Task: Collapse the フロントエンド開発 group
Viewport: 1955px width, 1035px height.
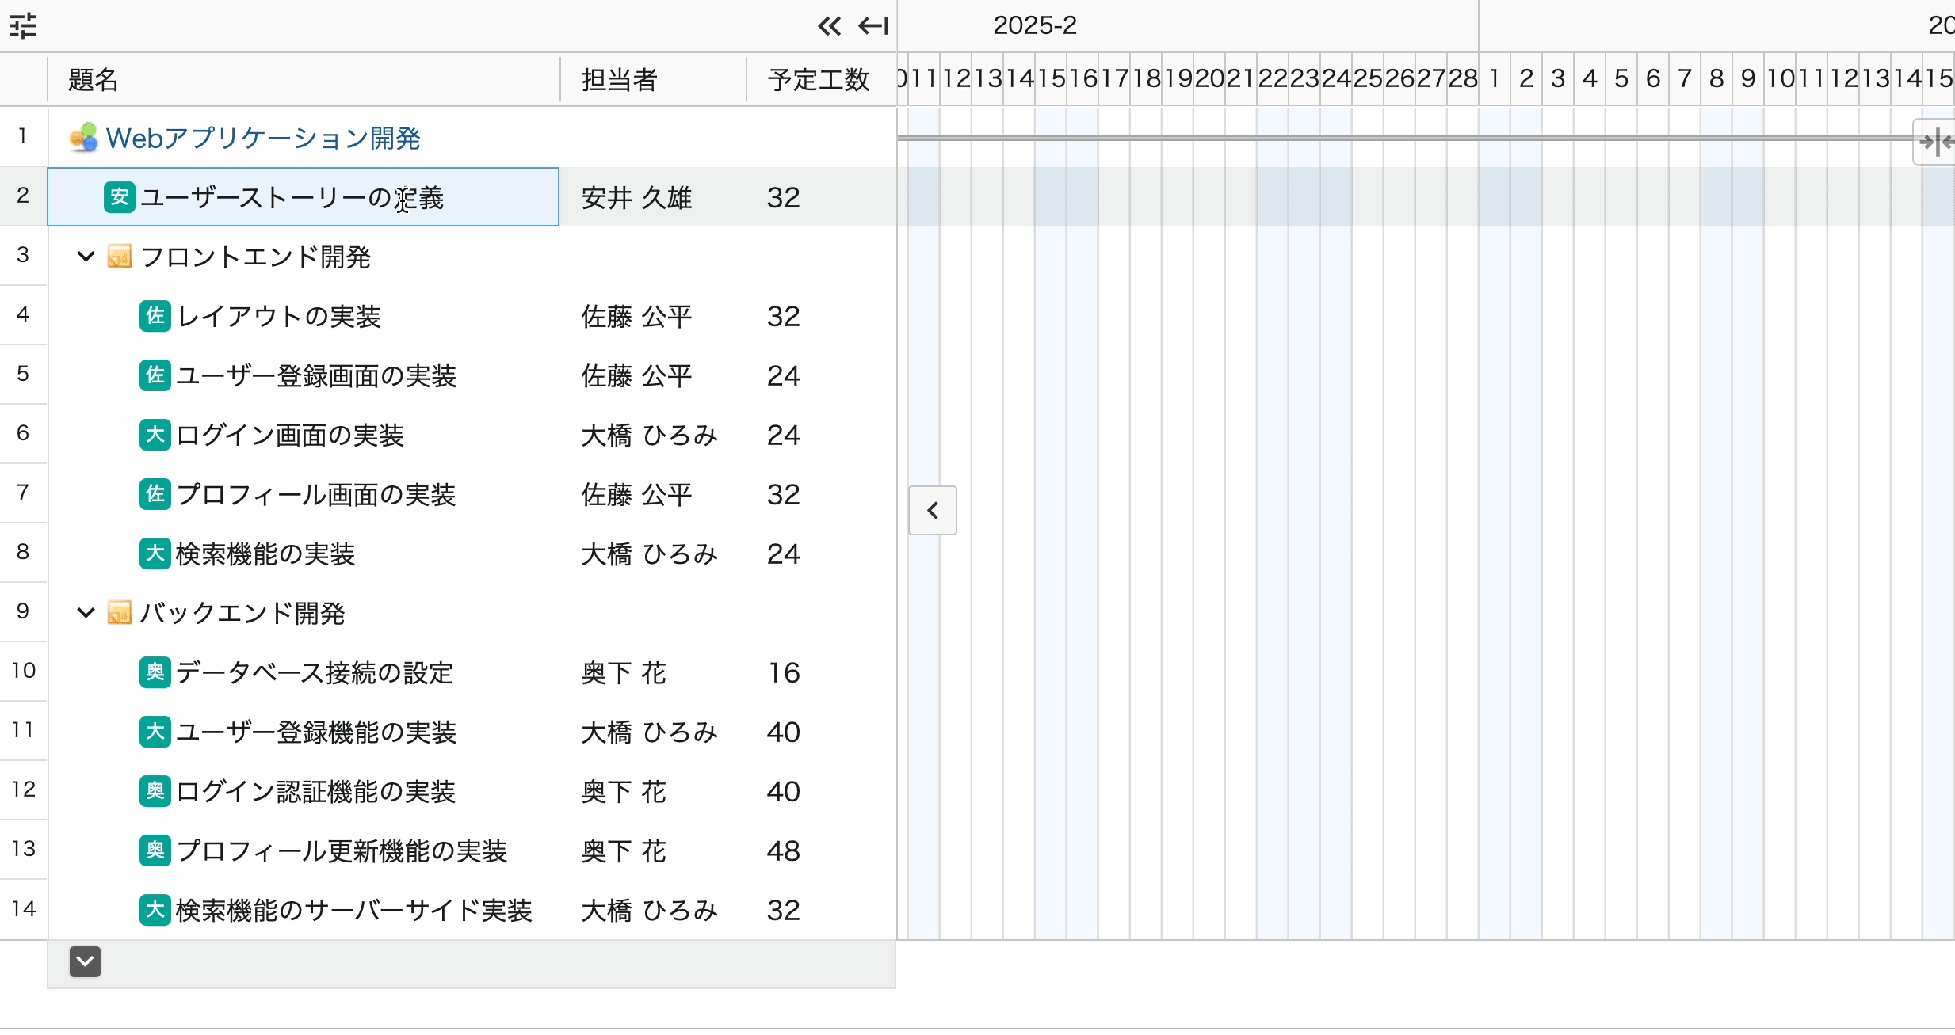Action: [x=86, y=257]
